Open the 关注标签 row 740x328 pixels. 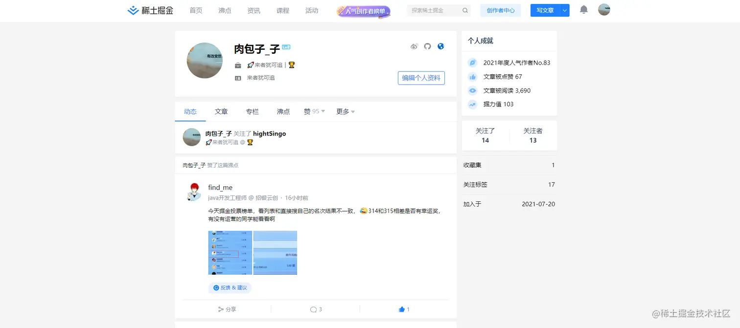509,185
